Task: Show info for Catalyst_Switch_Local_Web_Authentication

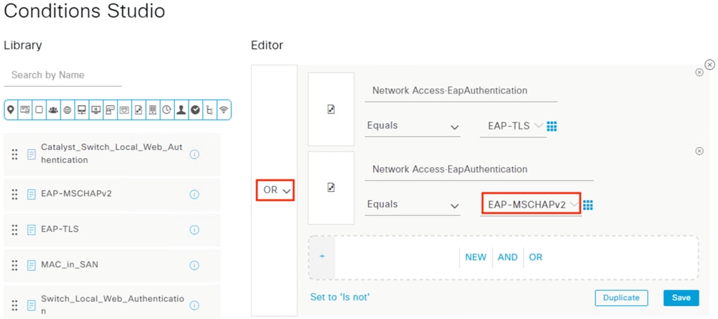Action: click(194, 155)
